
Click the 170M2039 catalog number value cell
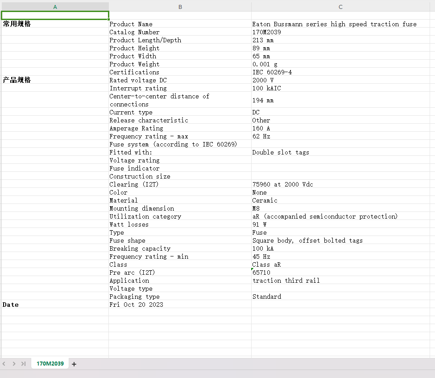coord(340,32)
